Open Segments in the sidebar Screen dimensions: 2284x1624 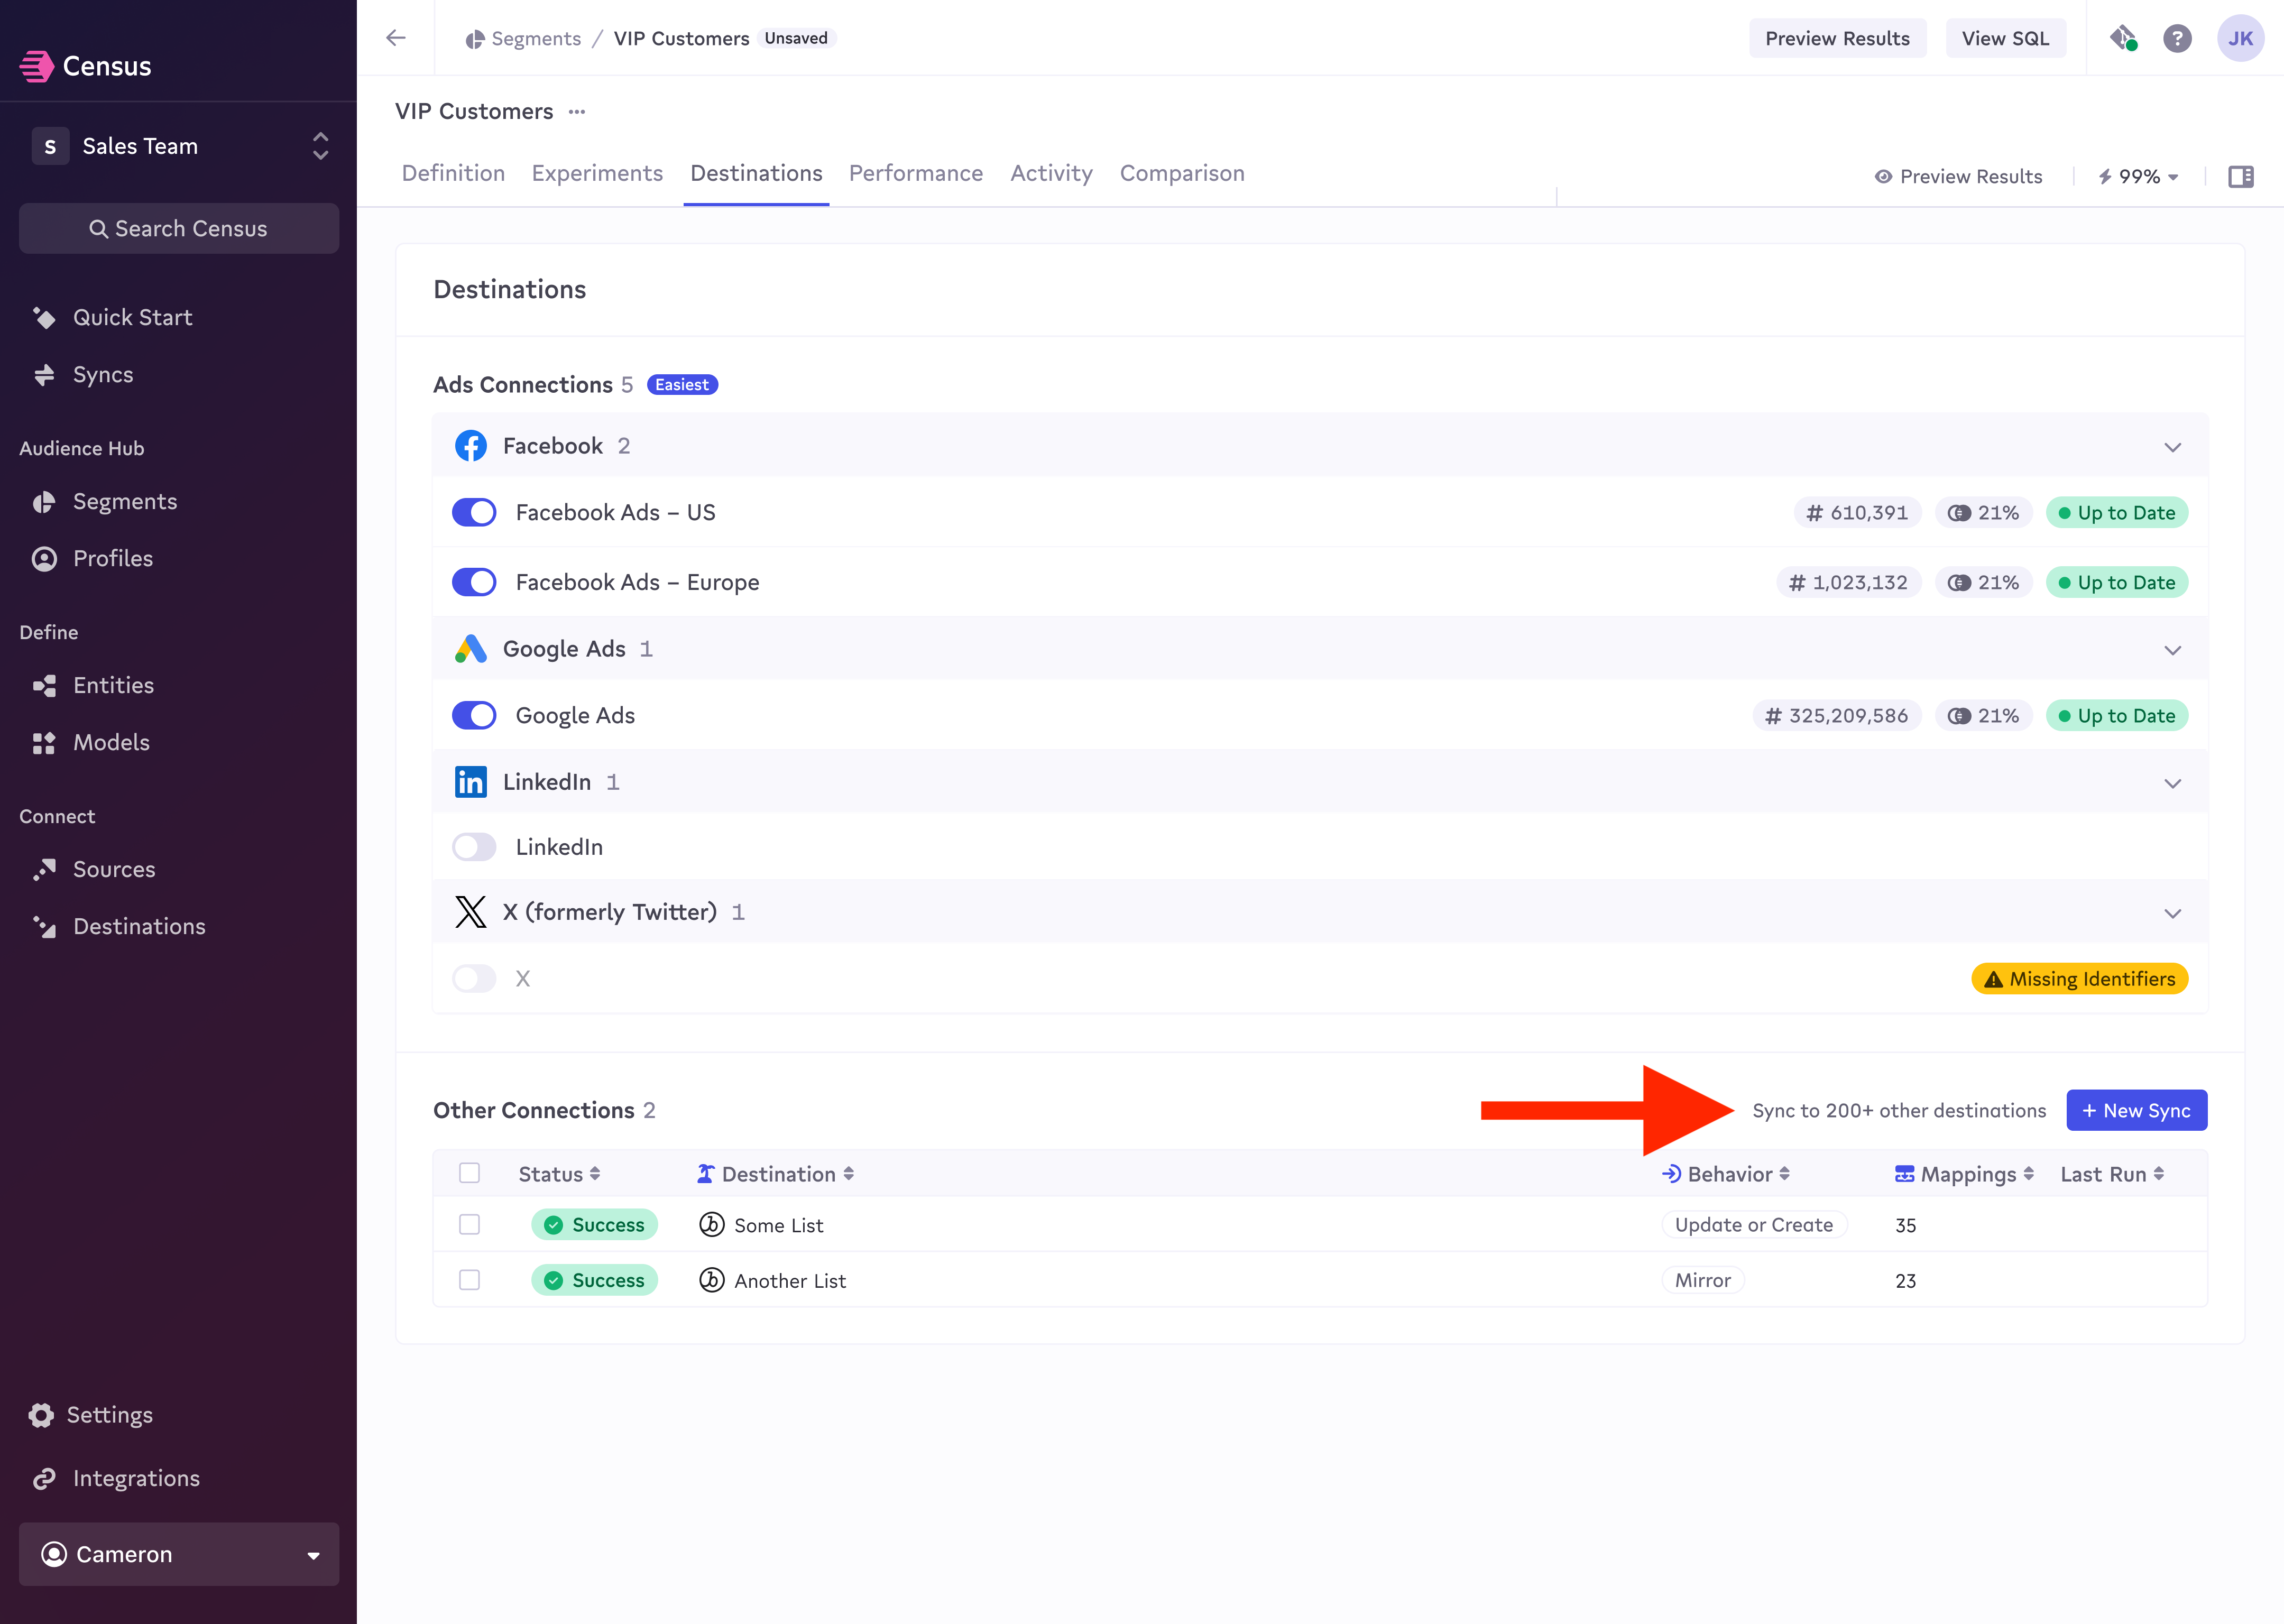124,502
